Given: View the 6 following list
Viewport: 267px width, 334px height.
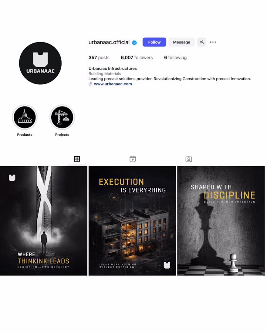Looking at the screenshot, I should click(x=175, y=57).
